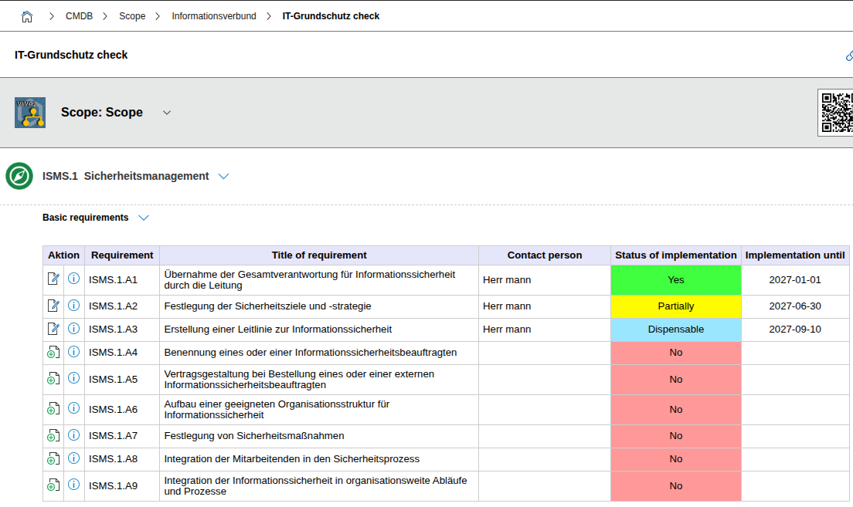The image size is (853, 507).
Task: Add check entry for ISMS.1.A6
Action: (x=53, y=410)
